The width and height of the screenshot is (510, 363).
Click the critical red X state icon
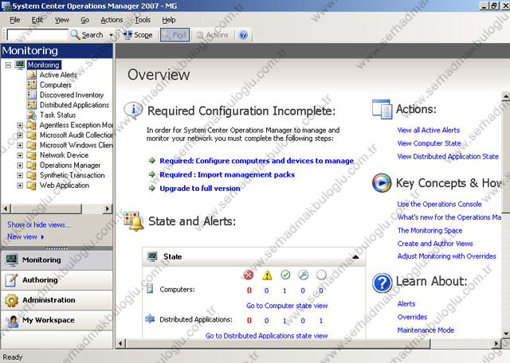pos(249,275)
